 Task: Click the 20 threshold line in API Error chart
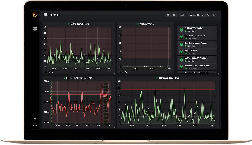(x=146, y=59)
